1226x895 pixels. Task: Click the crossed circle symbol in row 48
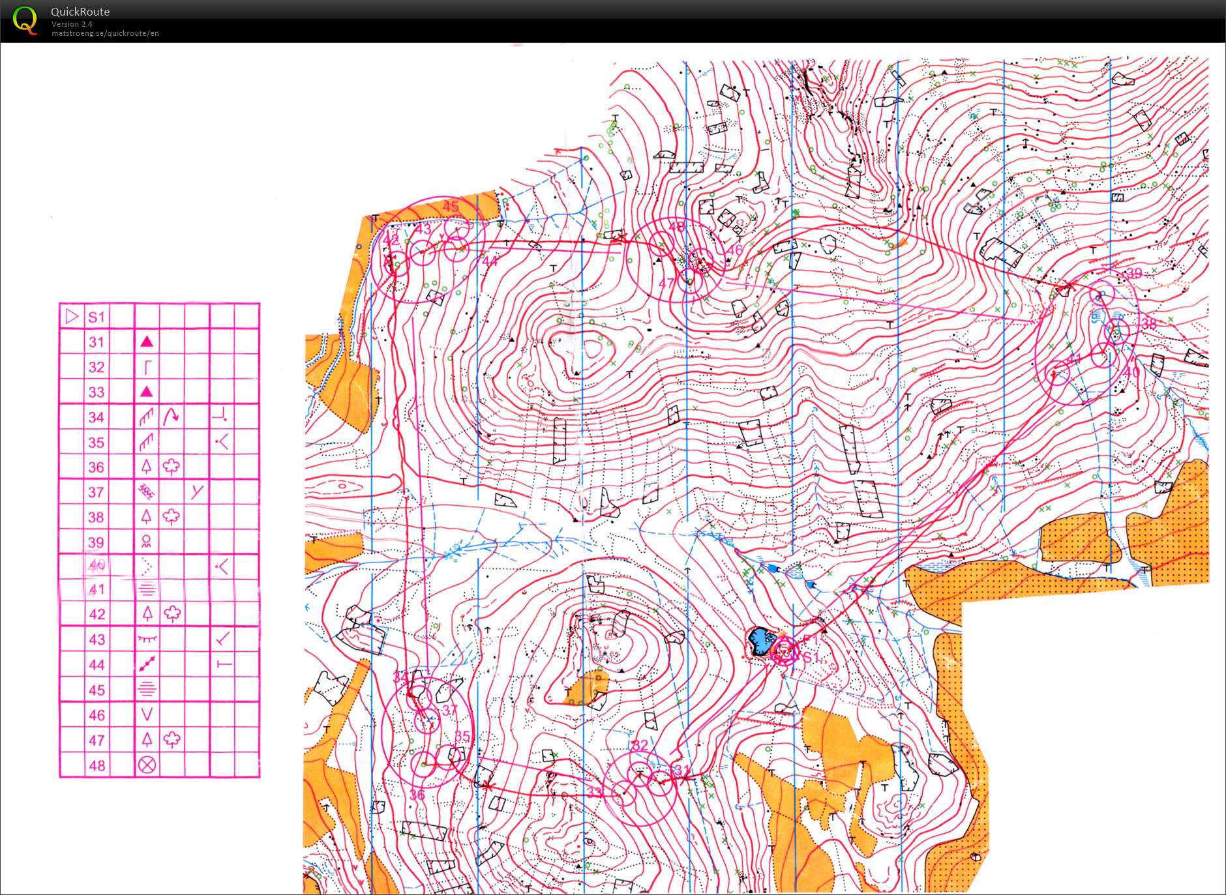[x=147, y=765]
